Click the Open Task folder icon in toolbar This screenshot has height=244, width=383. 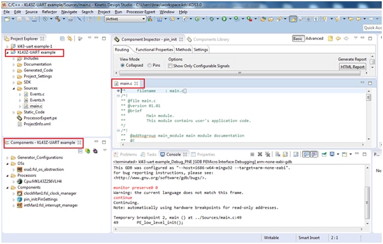(x=271, y=19)
